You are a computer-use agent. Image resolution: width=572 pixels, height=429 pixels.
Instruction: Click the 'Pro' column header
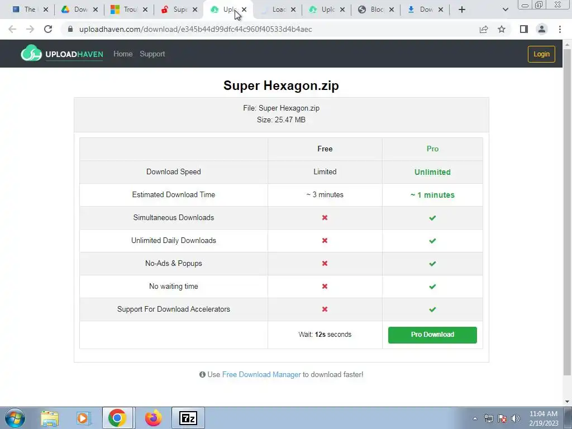(432, 149)
